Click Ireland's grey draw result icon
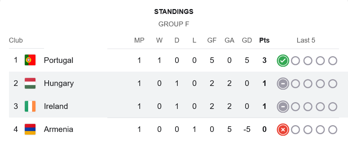This screenshot has height=147, width=348. point(283,107)
